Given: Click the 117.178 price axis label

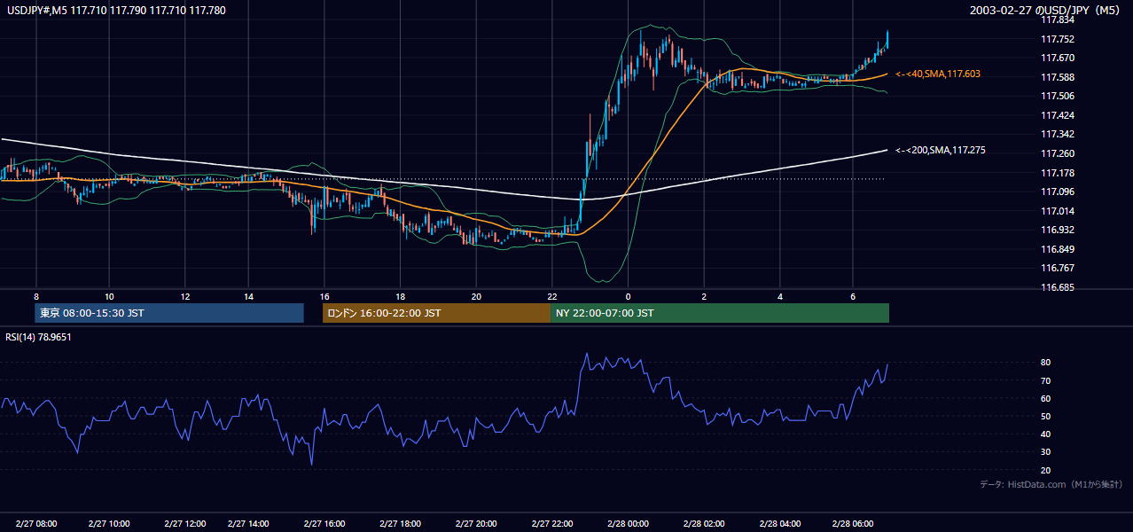Looking at the screenshot, I should 1058,173.
